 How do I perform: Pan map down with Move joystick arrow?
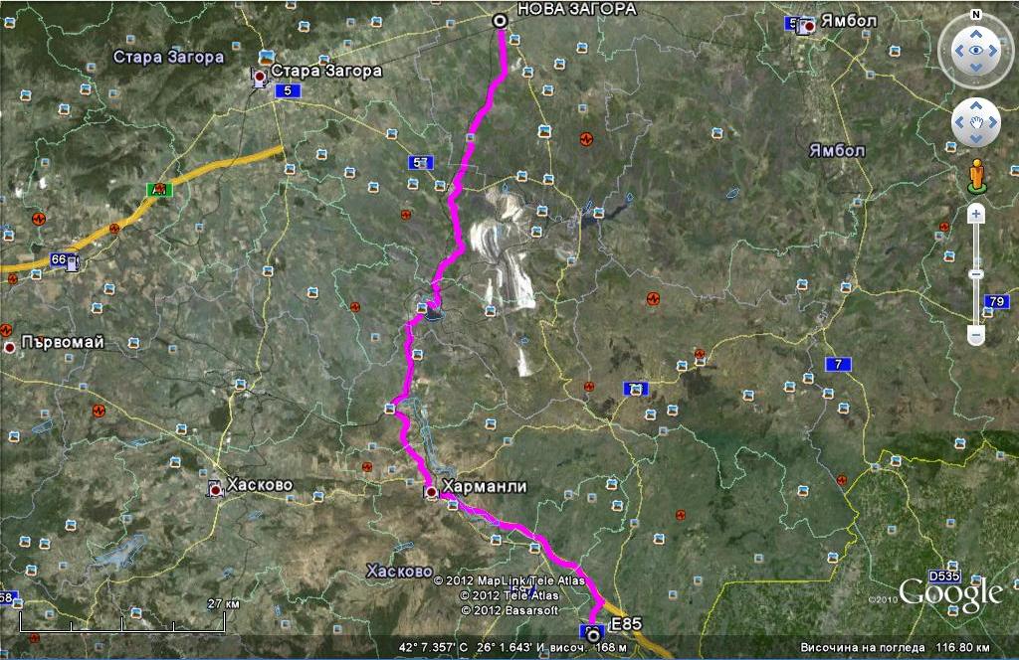pyautogui.click(x=976, y=139)
